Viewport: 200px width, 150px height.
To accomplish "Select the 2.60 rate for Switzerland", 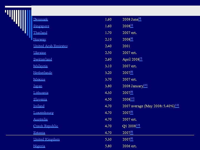I will point(108,59).
